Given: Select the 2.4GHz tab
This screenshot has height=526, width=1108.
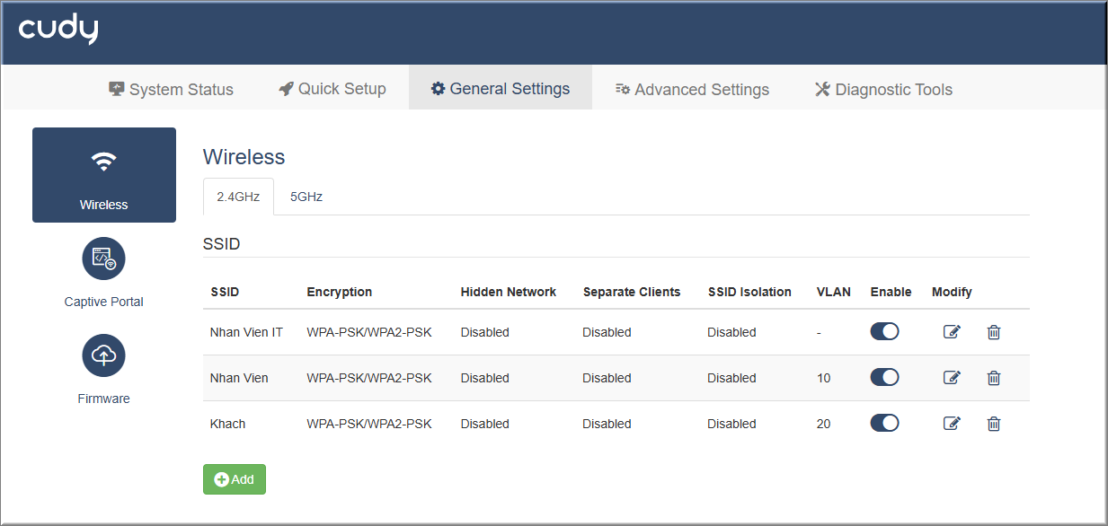Looking at the screenshot, I should [238, 197].
